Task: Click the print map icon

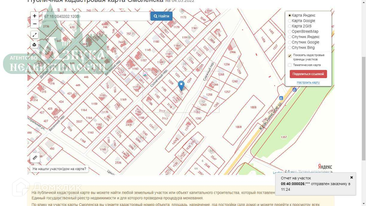Action: [x=34, y=45]
